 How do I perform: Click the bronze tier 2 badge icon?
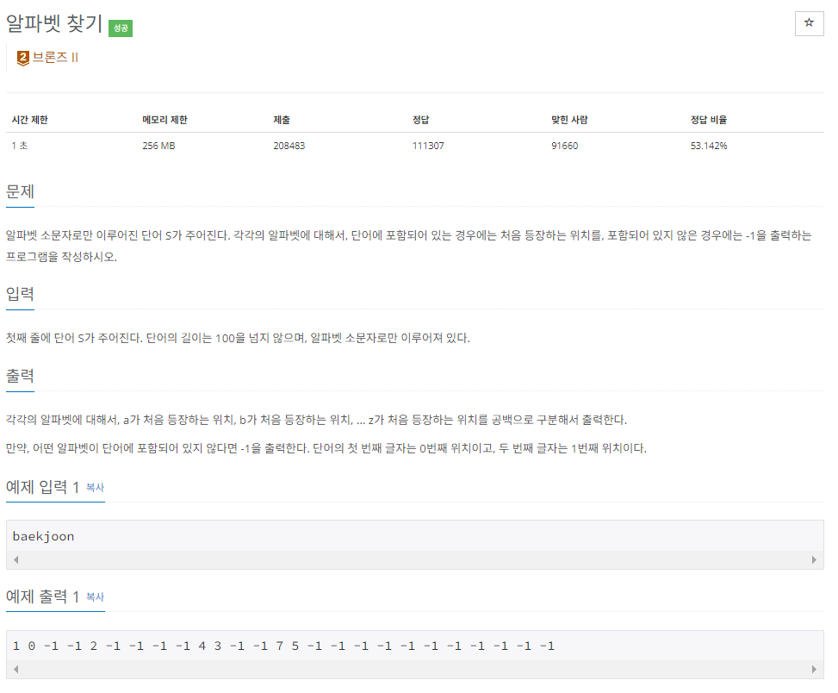point(23,58)
